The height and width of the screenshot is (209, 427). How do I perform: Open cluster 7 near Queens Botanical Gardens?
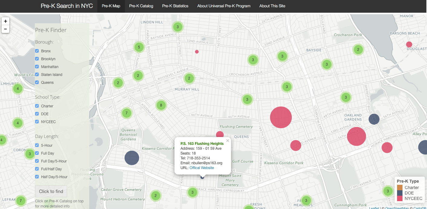click(126, 113)
